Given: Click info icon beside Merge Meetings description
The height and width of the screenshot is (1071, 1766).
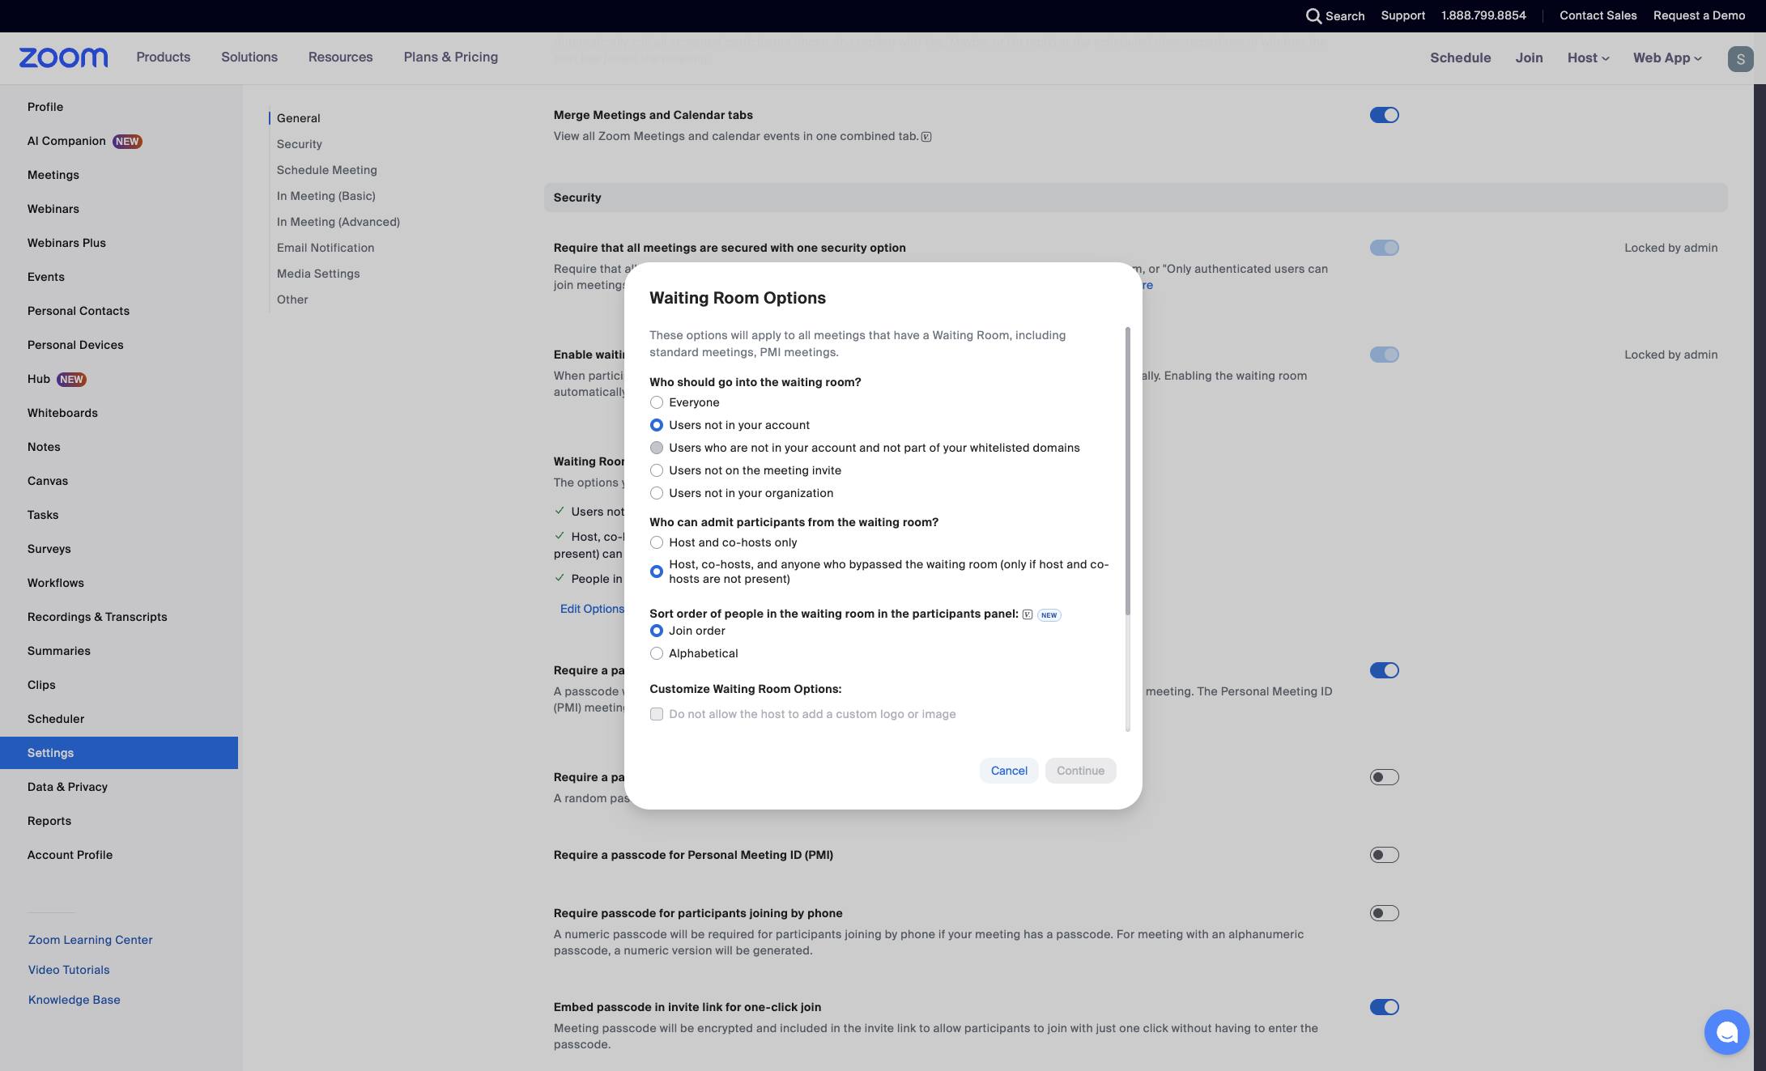Looking at the screenshot, I should (926, 137).
